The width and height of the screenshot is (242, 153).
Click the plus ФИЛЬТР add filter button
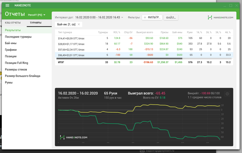click(x=152, y=17)
